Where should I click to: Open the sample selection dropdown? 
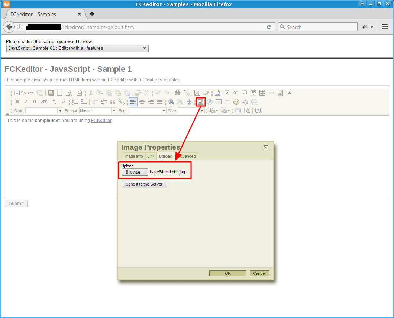(x=77, y=48)
